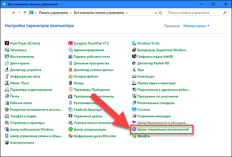Select Панель управления breadcrumb
The width and height of the screenshot is (232, 157).
click(x=53, y=13)
